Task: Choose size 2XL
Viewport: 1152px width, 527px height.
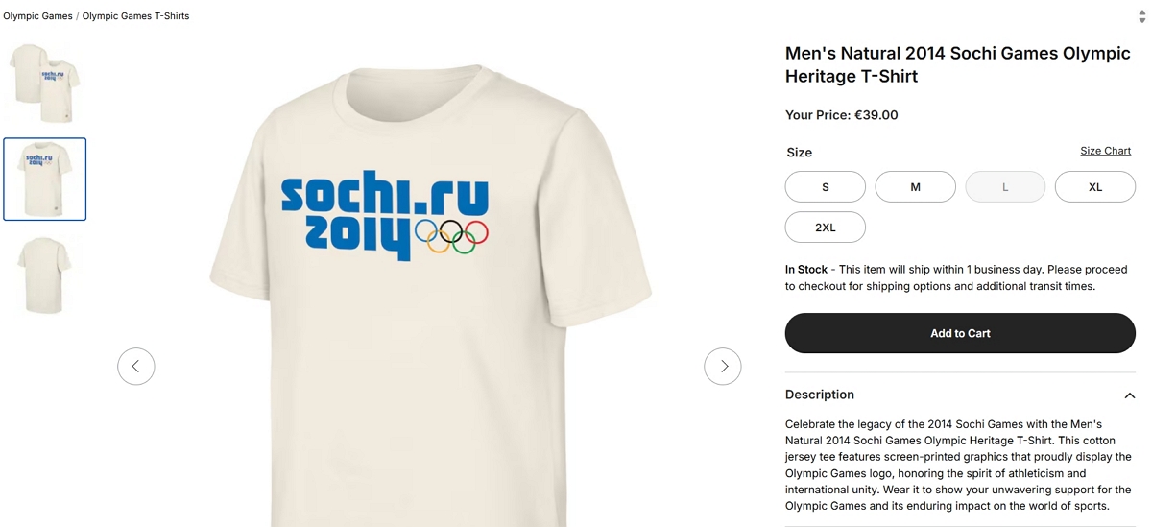Action: [x=825, y=228]
